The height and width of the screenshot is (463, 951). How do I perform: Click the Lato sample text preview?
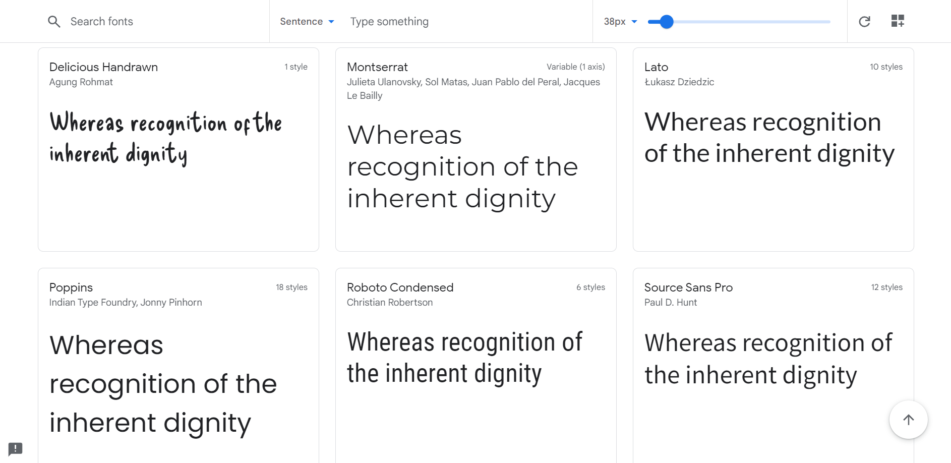[x=769, y=138]
